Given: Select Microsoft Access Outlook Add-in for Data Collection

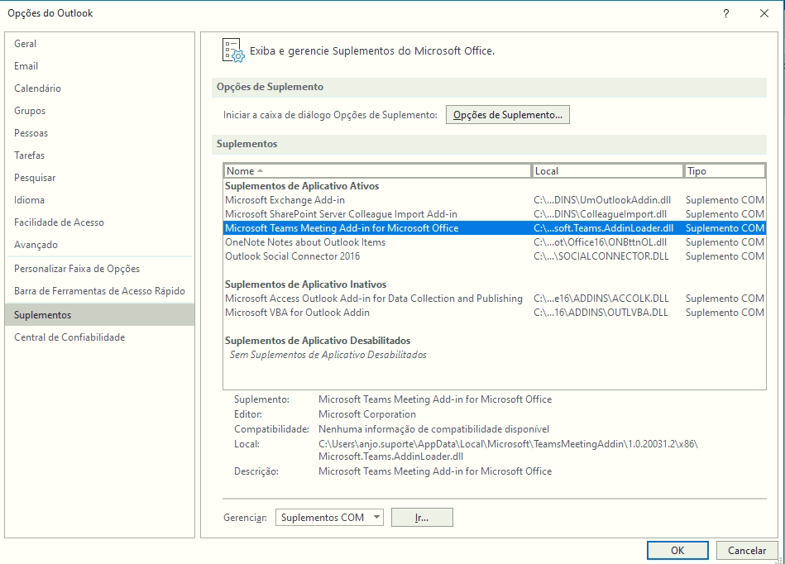Looking at the screenshot, I should (x=494, y=299).
